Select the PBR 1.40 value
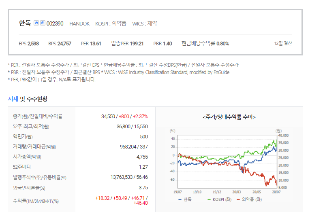Image resolution: width=310 pixels, height=212 pixels. pyautogui.click(x=163, y=44)
